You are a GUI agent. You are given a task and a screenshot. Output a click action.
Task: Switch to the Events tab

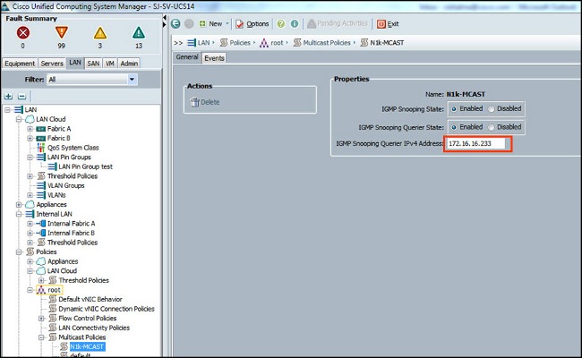pyautogui.click(x=214, y=58)
